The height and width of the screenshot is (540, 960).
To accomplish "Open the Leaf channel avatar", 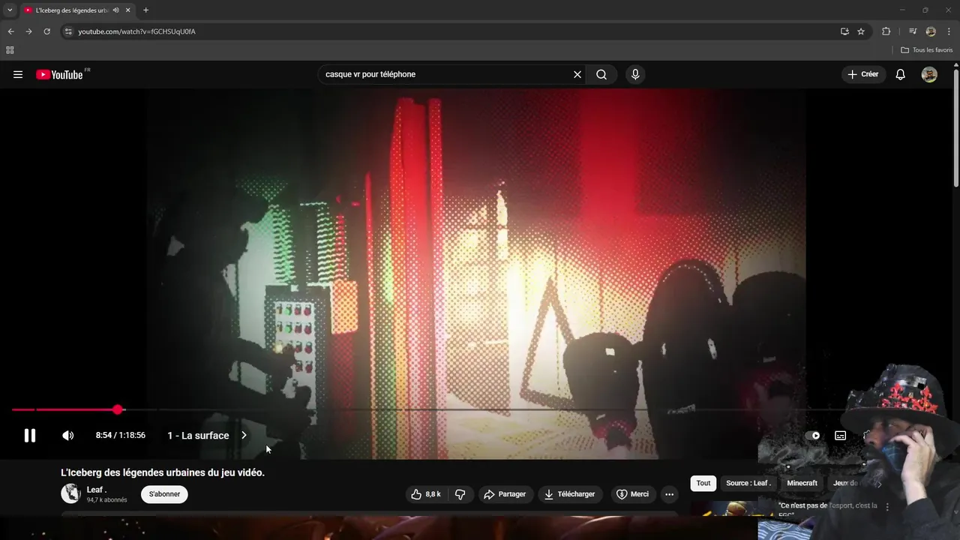I will coord(70,493).
